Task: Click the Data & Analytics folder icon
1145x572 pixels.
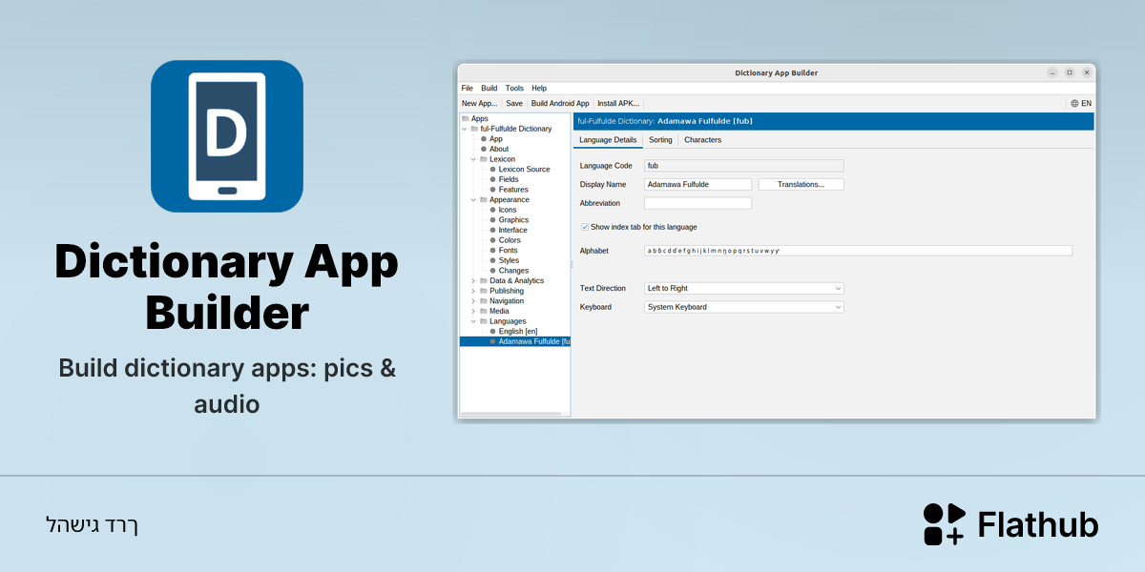Action: 484,280
